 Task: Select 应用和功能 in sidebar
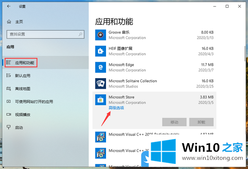[x=46, y=63]
